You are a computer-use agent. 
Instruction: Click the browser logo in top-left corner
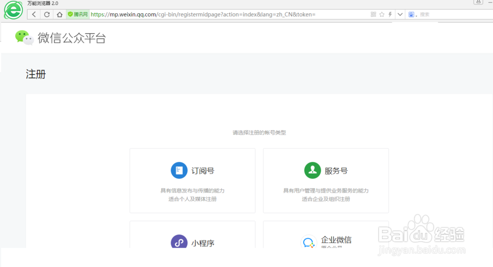pos(13,10)
